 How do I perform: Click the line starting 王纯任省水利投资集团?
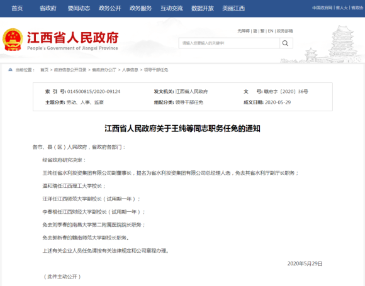click(x=171, y=173)
